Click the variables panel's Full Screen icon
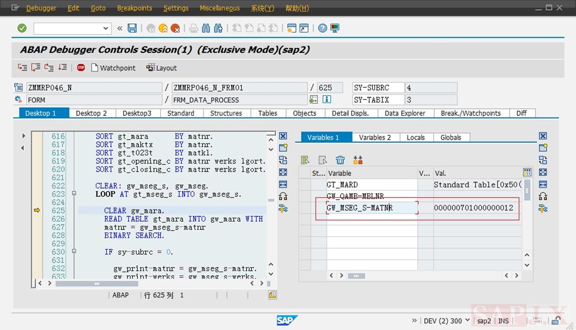The height and width of the screenshot is (330, 576). point(543,172)
